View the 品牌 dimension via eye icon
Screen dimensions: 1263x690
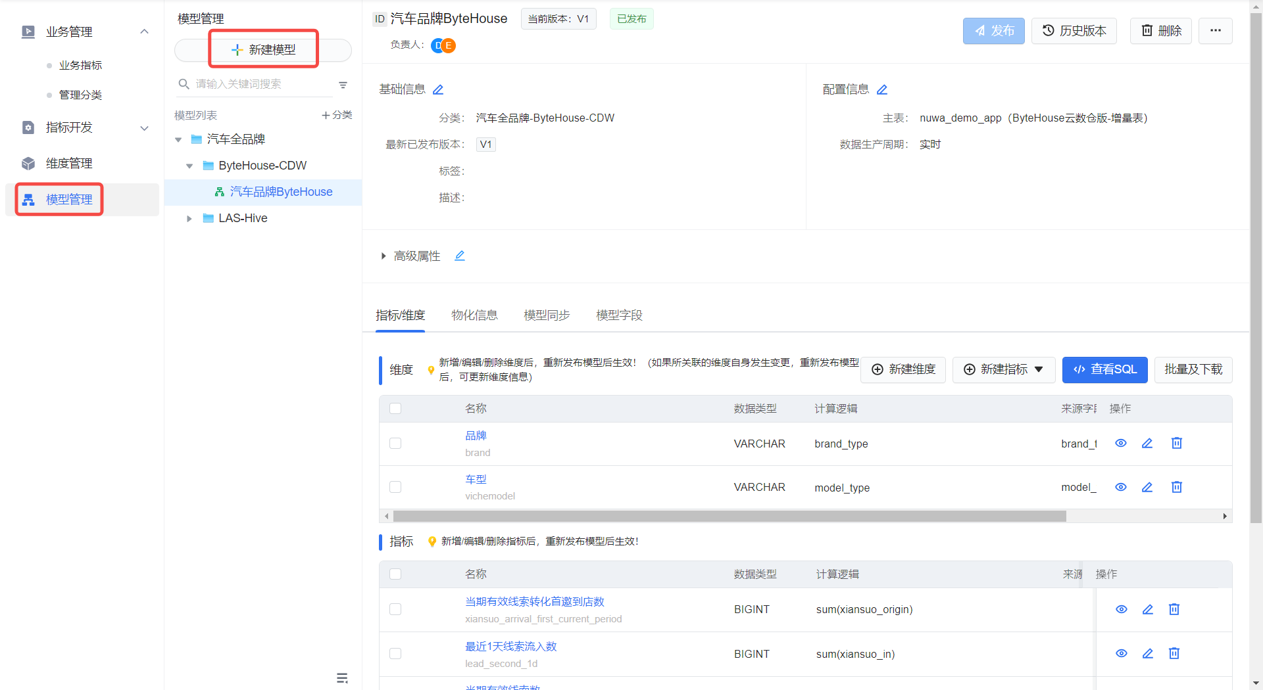1121,444
